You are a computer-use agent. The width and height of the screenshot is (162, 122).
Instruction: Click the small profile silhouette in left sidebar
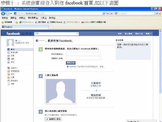tap(10, 42)
